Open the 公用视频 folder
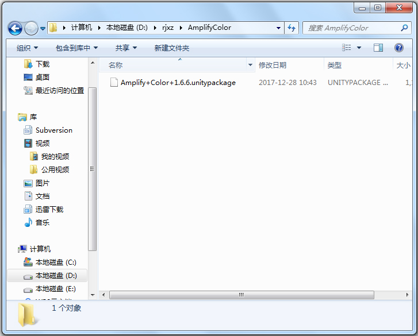The width and height of the screenshot is (418, 336). 55,169
